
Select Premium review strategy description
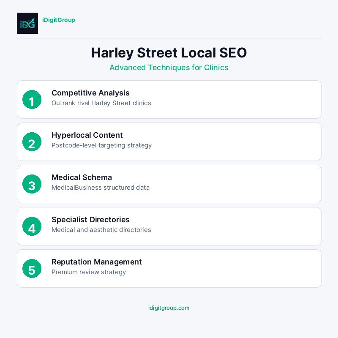click(89, 272)
